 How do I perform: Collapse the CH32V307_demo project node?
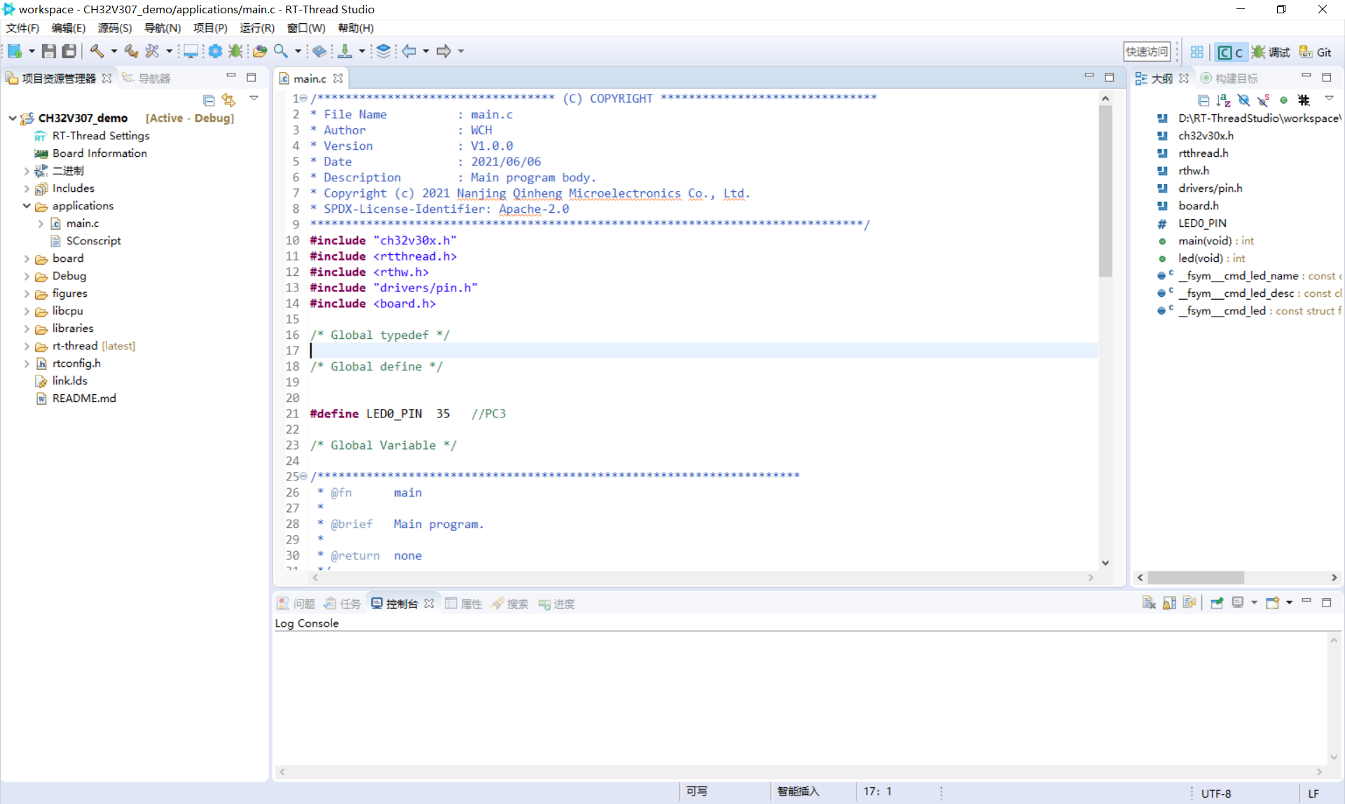click(13, 118)
